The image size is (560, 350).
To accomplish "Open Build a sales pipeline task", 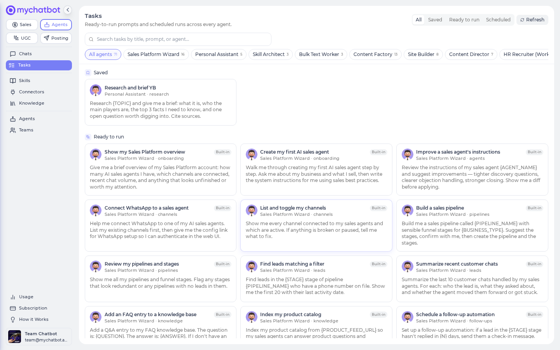I will (x=472, y=226).
